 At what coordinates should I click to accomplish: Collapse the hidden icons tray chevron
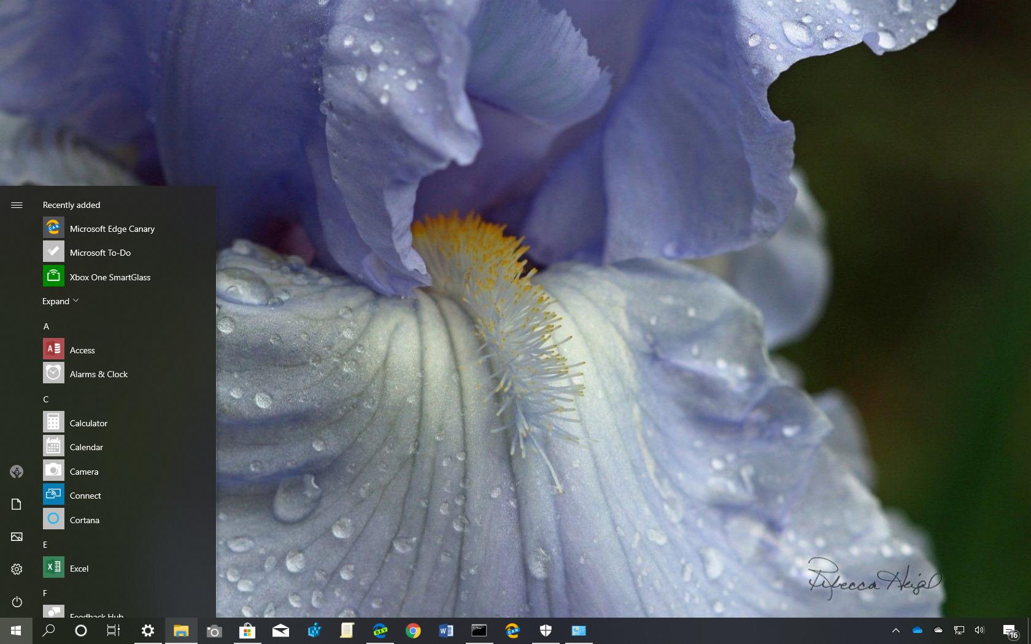point(896,631)
